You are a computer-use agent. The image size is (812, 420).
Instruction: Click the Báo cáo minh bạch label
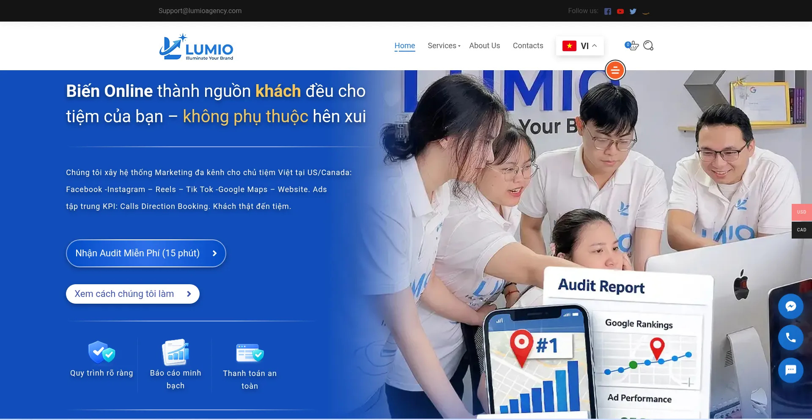point(176,379)
